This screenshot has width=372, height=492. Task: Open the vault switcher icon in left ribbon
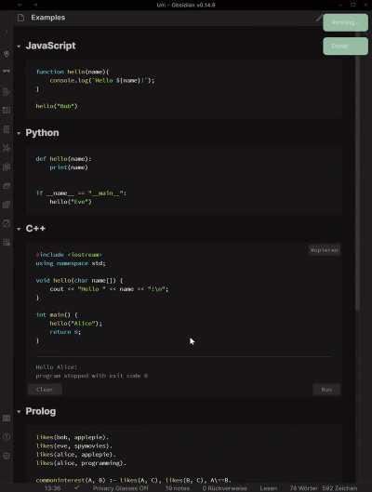(7, 418)
